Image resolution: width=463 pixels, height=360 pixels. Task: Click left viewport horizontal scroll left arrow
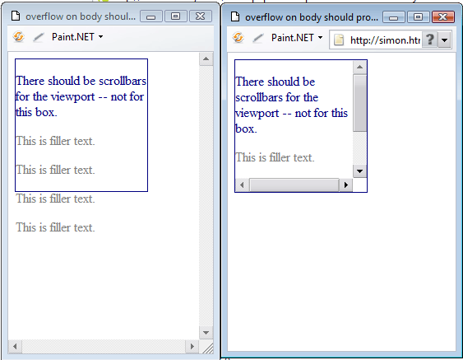[x=15, y=346]
